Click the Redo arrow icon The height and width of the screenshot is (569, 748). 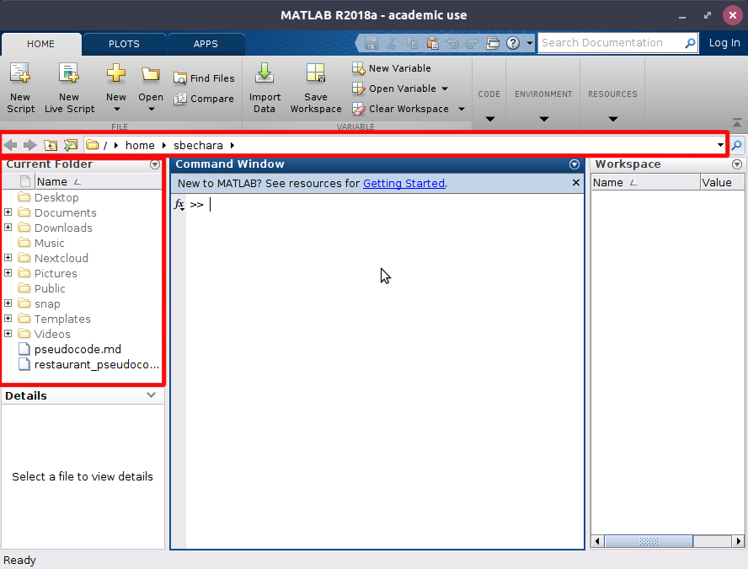tap(473, 44)
